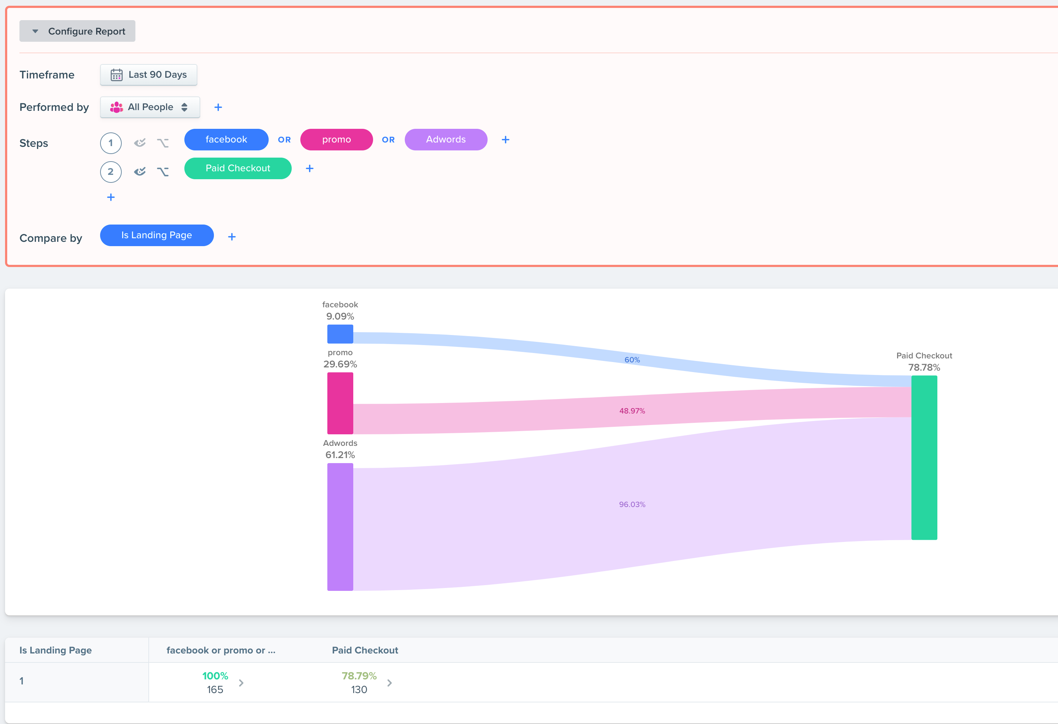
Task: Click the branch option icon on step 1
Action: [162, 143]
